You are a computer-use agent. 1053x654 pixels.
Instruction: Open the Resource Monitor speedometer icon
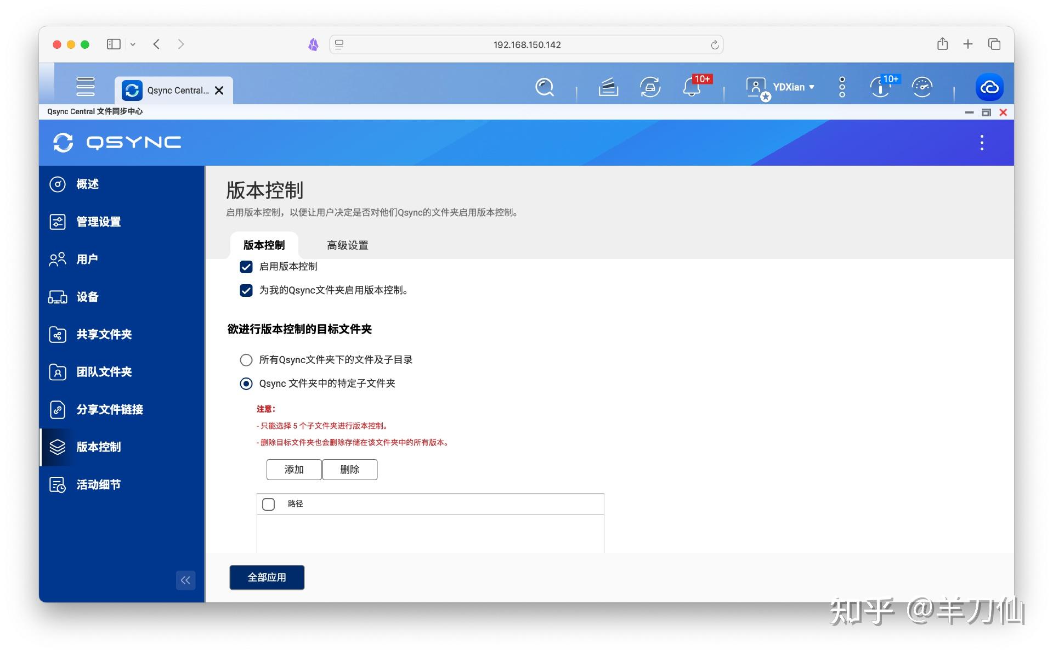[x=922, y=87]
